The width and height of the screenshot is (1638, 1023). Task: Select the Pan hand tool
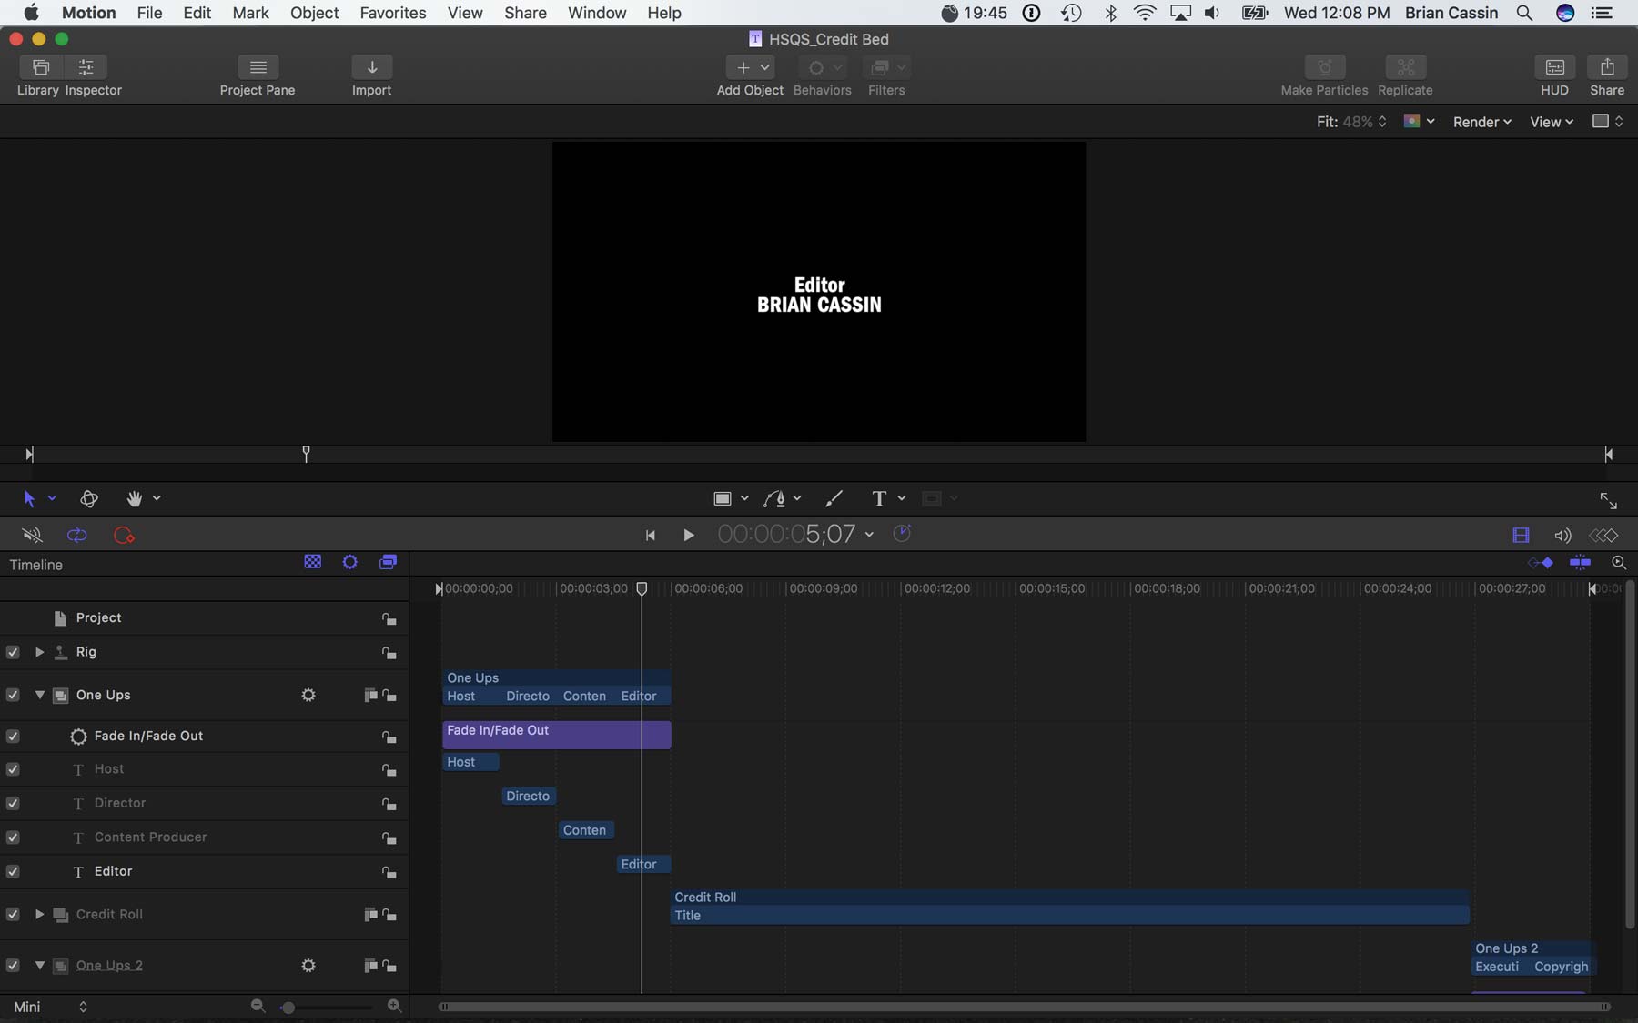point(135,498)
